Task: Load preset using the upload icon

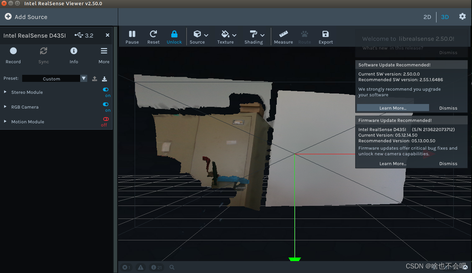Action: (95, 79)
